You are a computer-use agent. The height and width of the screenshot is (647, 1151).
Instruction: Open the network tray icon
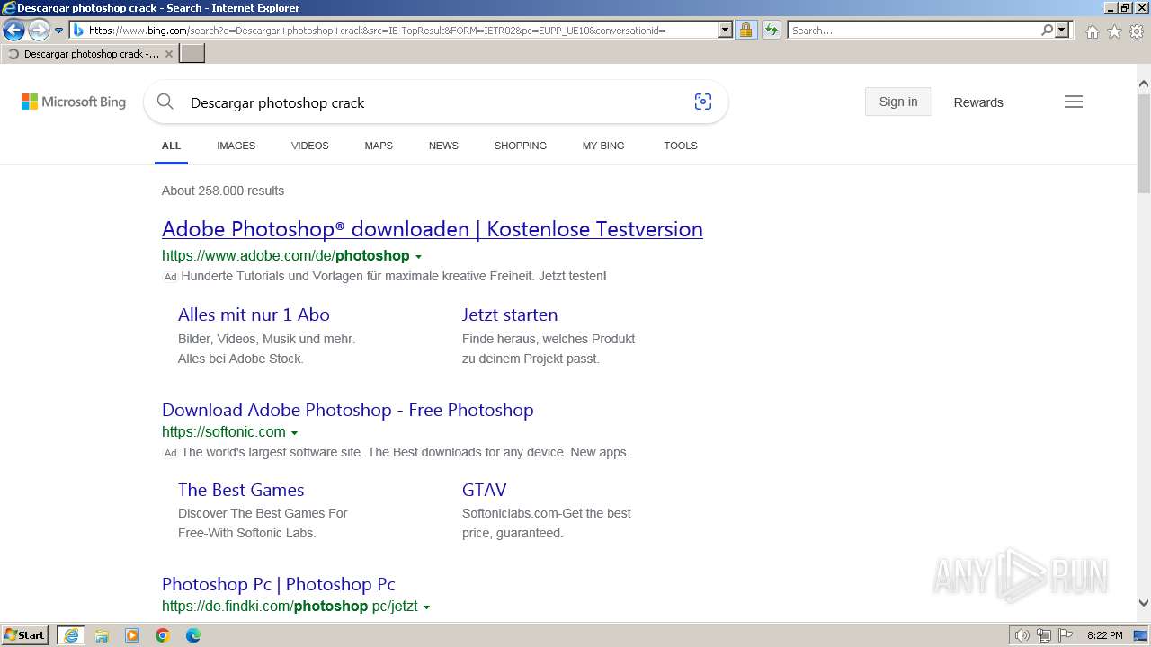[x=1044, y=635]
